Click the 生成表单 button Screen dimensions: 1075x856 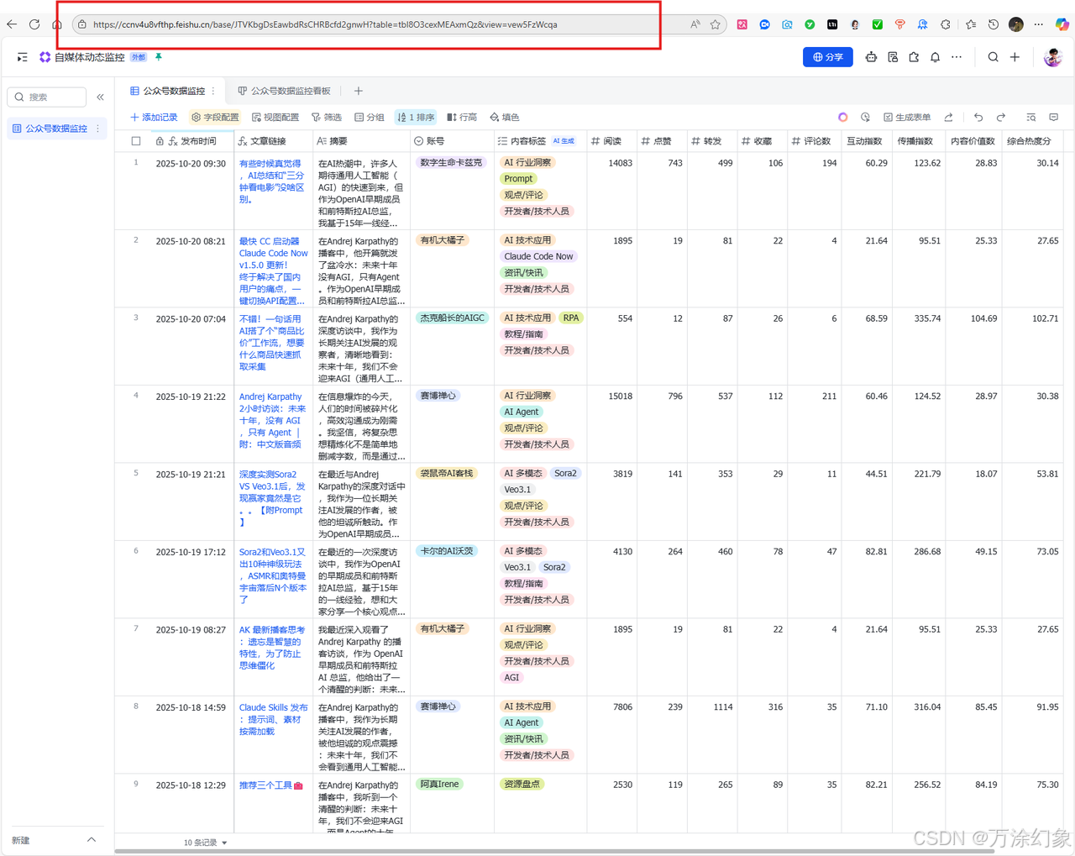coord(907,118)
